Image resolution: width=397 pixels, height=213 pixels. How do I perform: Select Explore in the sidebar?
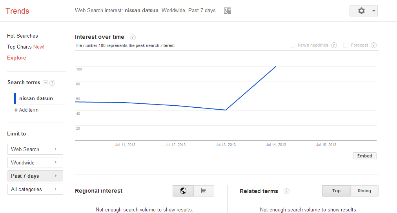click(x=16, y=58)
